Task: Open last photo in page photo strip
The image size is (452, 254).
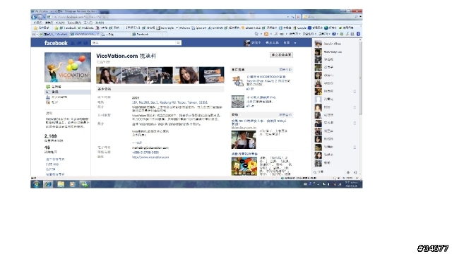Action: tap(212, 75)
